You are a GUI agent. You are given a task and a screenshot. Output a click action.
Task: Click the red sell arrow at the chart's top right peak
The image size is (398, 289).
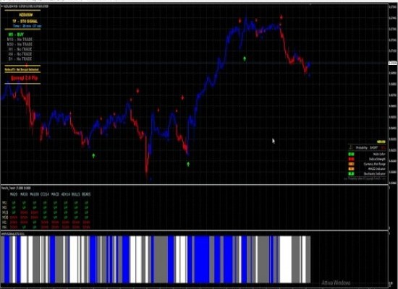(x=281, y=17)
